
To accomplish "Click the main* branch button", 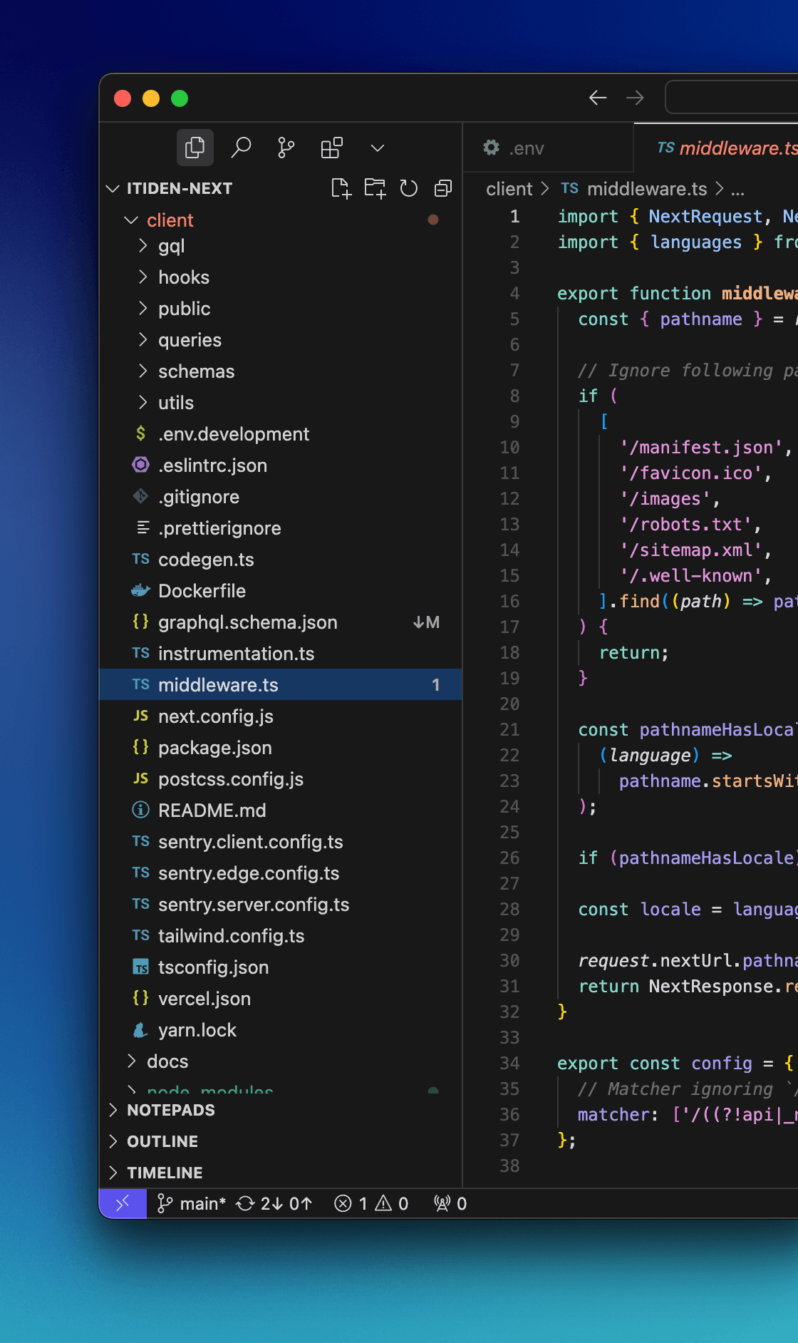I will pos(192,1203).
